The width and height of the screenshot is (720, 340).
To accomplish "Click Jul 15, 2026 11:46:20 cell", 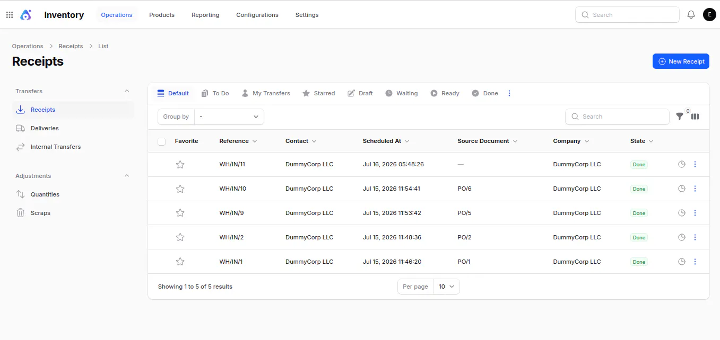I will pyautogui.click(x=392, y=262).
